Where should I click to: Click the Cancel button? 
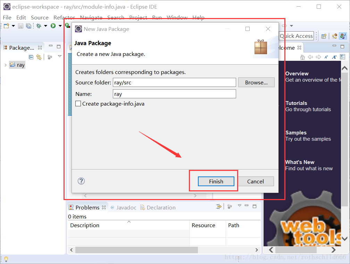(256, 181)
